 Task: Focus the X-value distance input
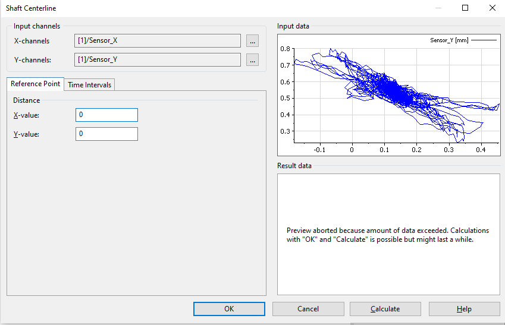pyautogui.click(x=106, y=115)
